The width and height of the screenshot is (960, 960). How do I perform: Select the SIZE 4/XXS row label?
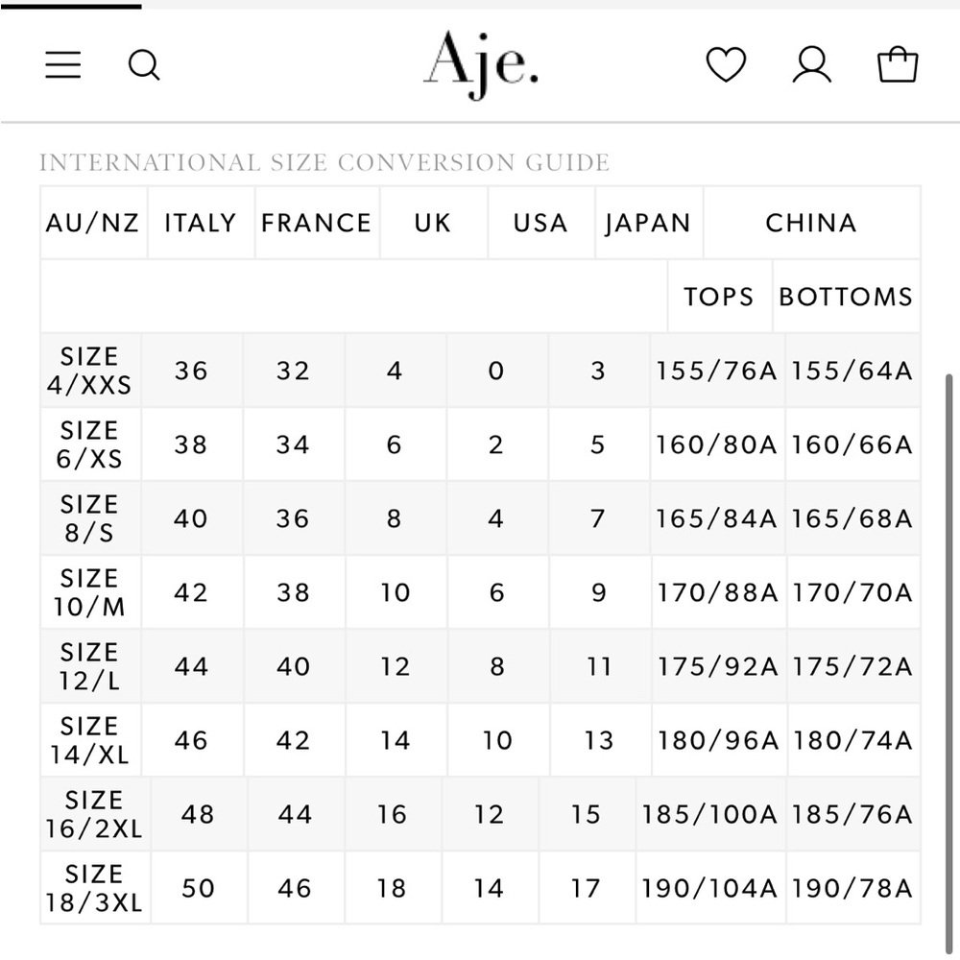coord(90,371)
